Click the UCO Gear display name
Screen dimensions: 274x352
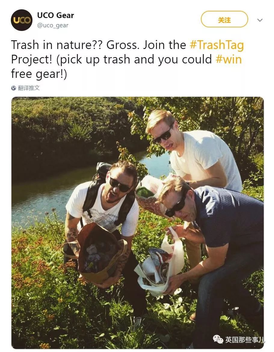(55, 15)
